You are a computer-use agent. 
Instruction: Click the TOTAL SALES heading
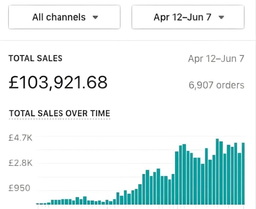coord(35,58)
